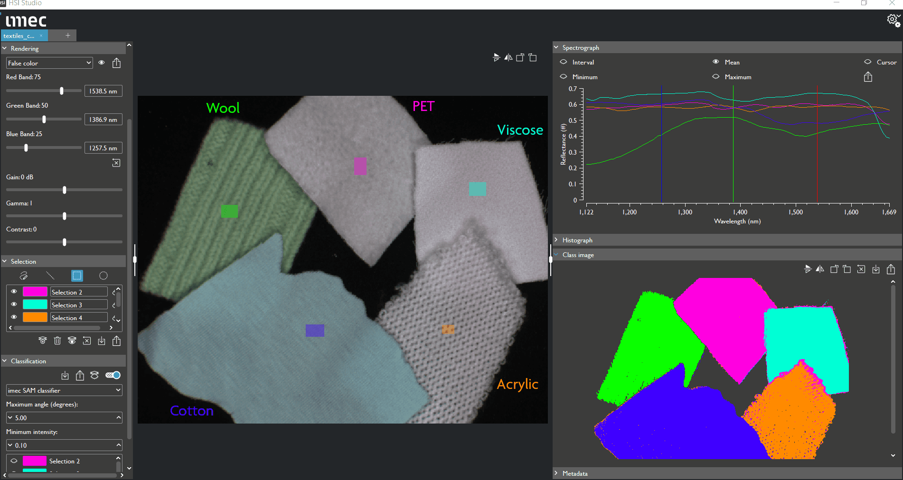Screen dimensions: 903x480
Task: Switch off the classification toggle
Action: point(113,375)
